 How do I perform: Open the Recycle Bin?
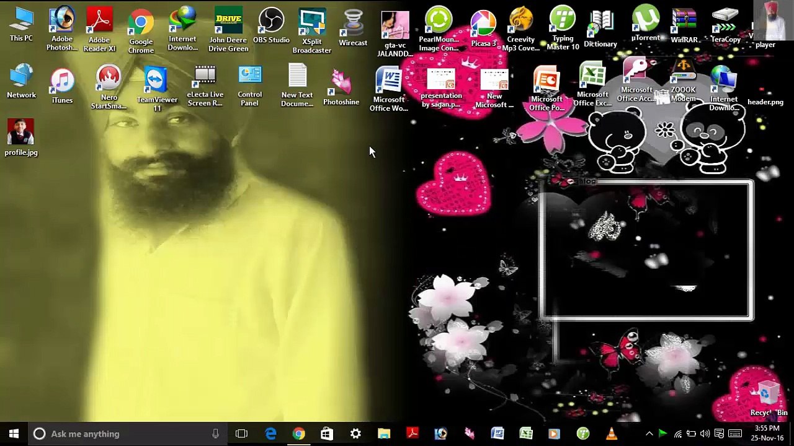click(x=768, y=399)
